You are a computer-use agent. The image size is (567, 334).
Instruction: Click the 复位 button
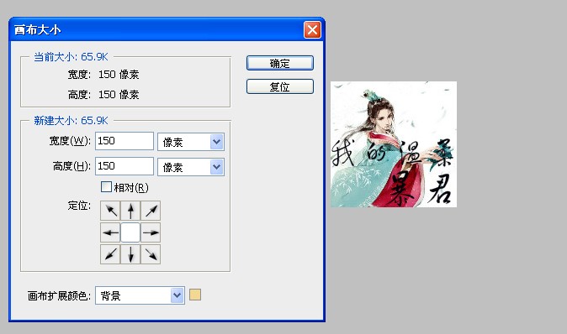click(x=280, y=86)
